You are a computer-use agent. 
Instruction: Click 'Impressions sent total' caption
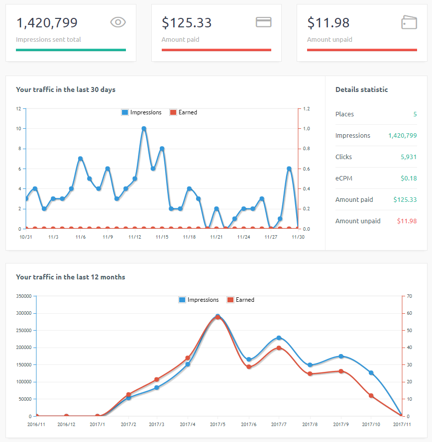pos(48,39)
